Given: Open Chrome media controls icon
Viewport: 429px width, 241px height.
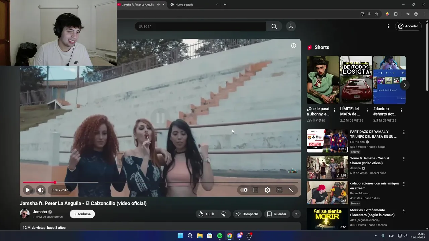Looking at the screenshot, I should 408,14.
